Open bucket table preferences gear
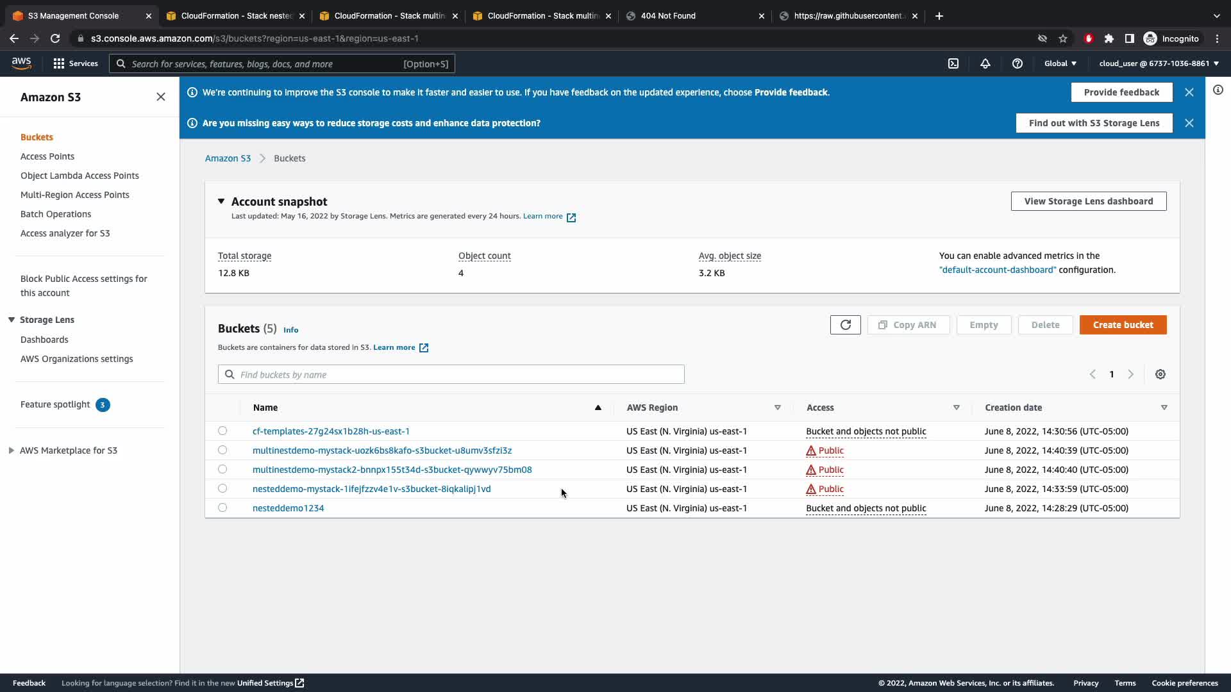The image size is (1231, 692). [1160, 374]
